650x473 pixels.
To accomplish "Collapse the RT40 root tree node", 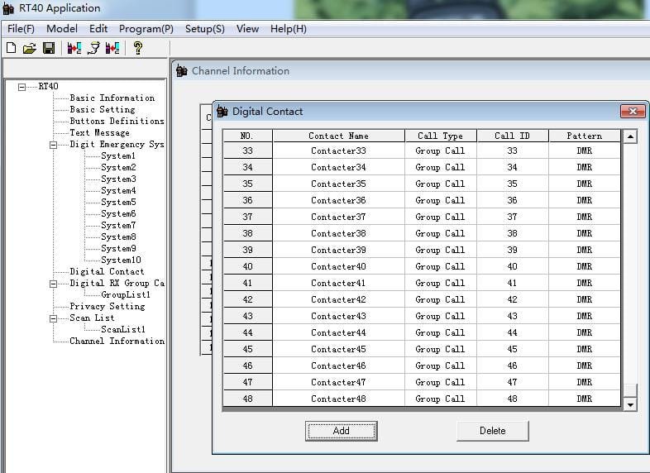I will point(22,86).
